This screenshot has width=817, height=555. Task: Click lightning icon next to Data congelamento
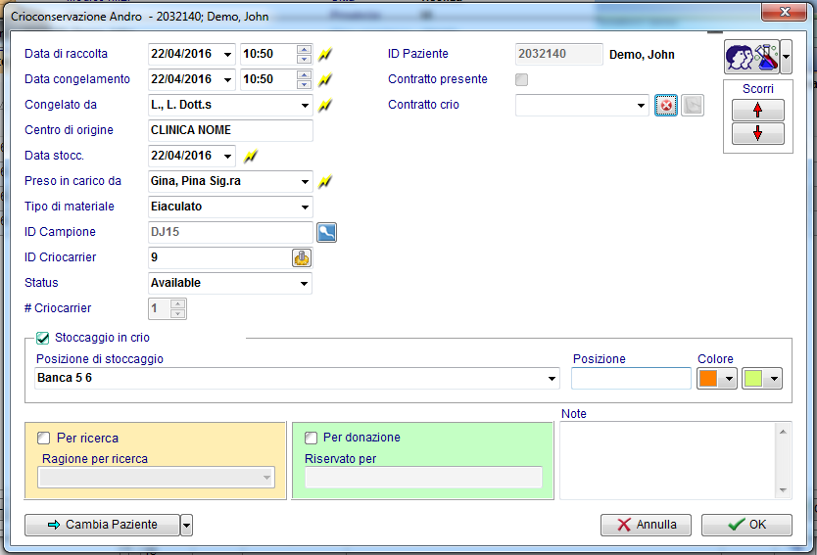pyautogui.click(x=325, y=79)
